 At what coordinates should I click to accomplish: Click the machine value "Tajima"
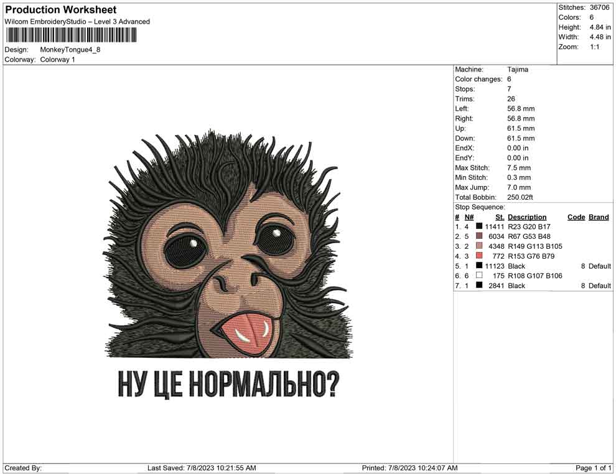click(518, 70)
